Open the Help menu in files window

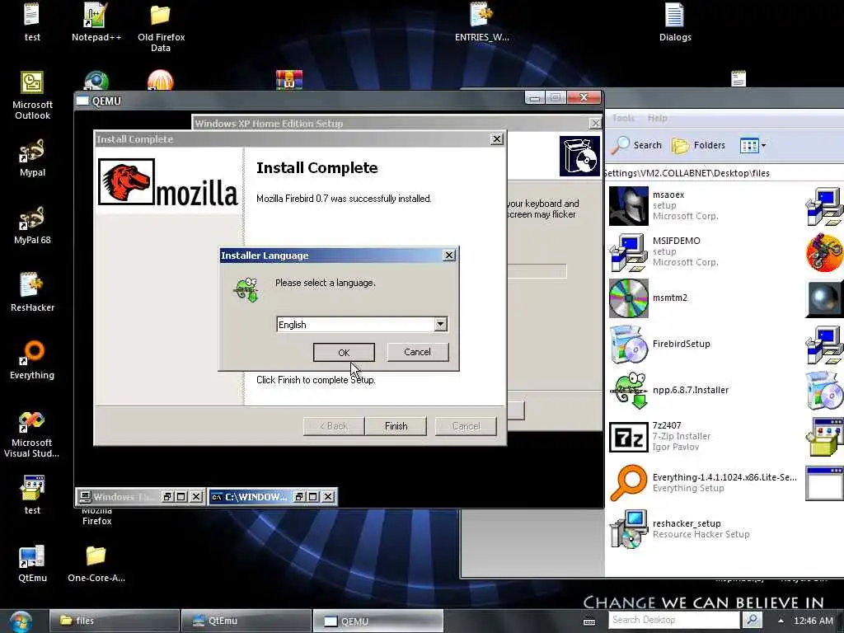[x=657, y=118]
